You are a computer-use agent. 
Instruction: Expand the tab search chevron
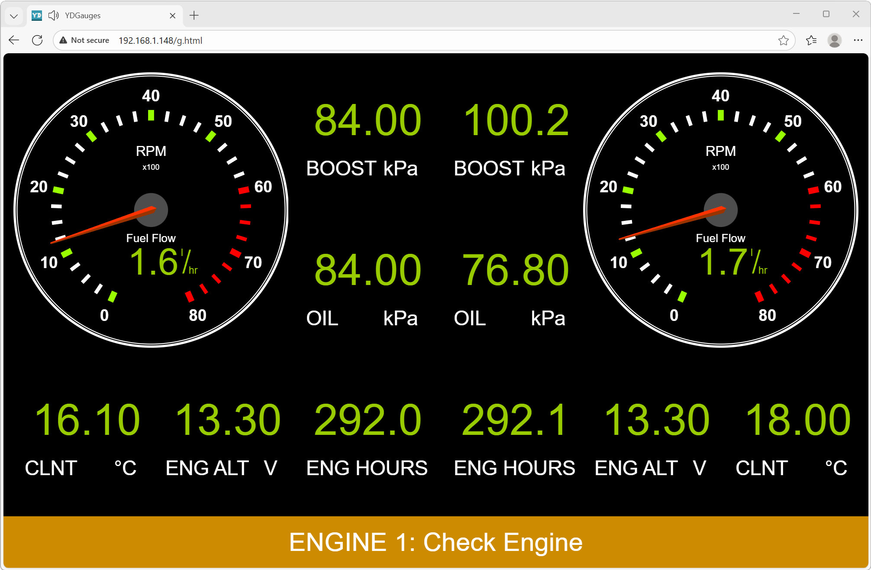(x=14, y=16)
